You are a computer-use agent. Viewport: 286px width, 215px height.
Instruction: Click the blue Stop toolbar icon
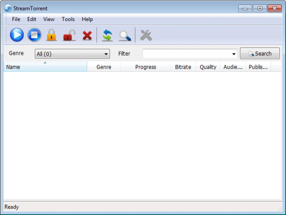pos(34,35)
